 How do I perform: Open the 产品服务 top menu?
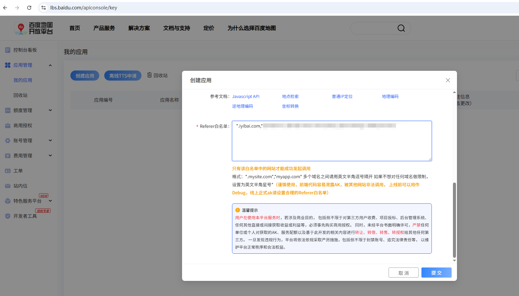(104, 28)
